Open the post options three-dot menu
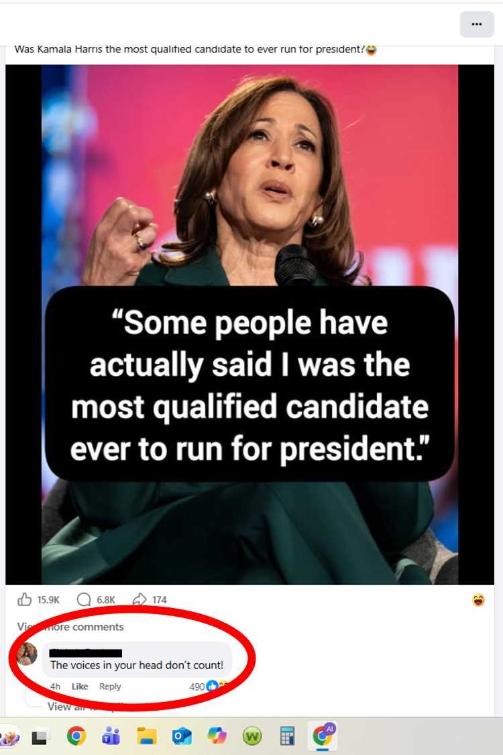503x755 pixels. pos(477,24)
